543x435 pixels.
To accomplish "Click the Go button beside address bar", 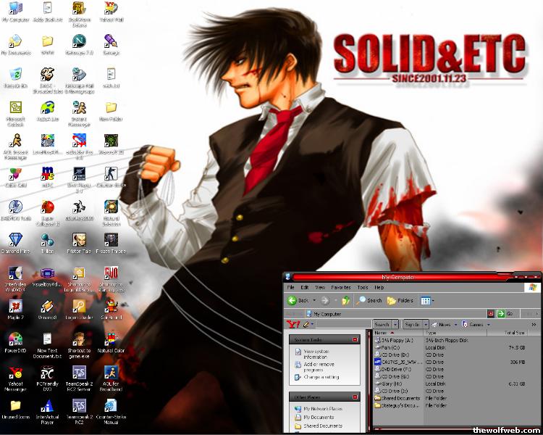I will 505,313.
